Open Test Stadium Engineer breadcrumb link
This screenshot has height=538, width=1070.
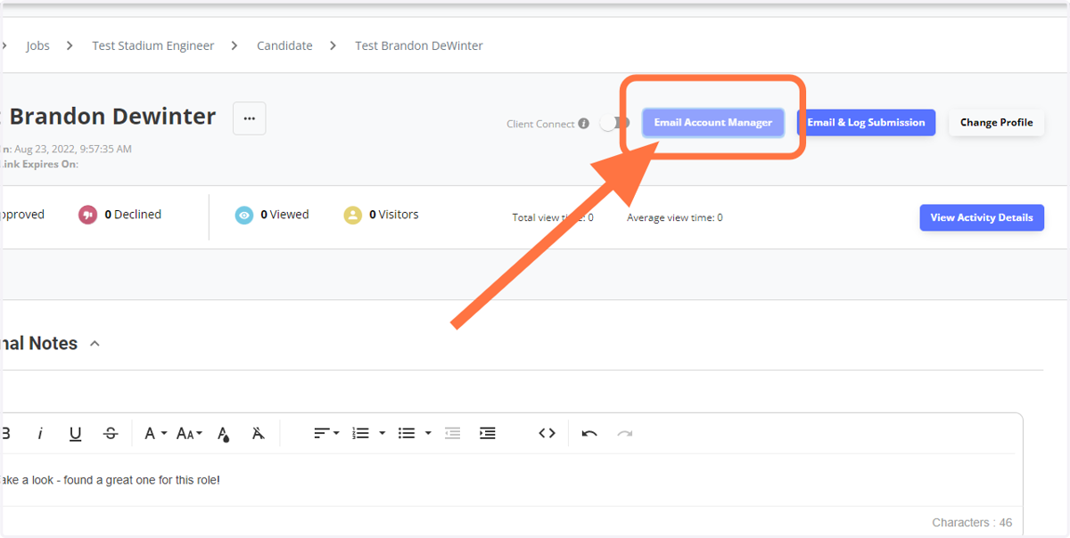(x=153, y=45)
